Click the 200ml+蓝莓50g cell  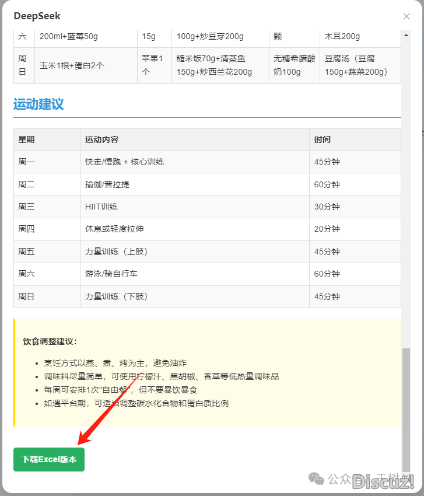86,39
